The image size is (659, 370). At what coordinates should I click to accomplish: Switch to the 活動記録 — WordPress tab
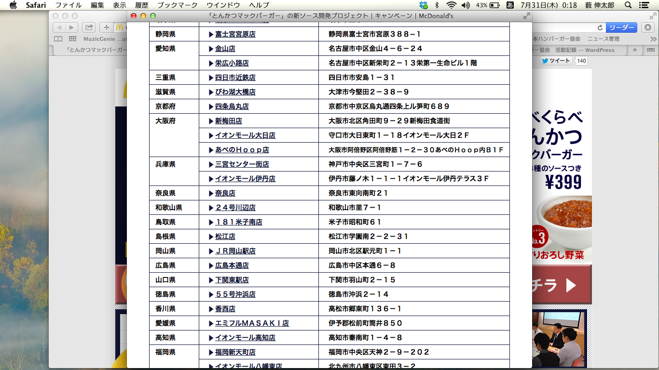pos(584,50)
